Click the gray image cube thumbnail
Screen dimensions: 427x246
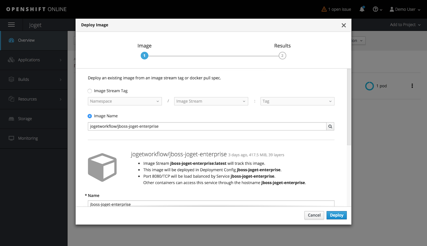click(x=102, y=167)
